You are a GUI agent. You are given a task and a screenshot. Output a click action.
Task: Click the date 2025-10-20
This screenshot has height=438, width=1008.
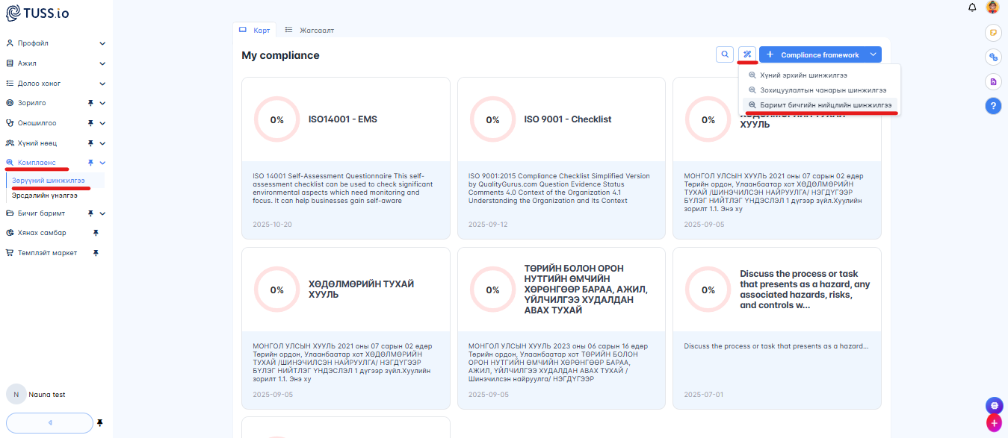pyautogui.click(x=272, y=224)
